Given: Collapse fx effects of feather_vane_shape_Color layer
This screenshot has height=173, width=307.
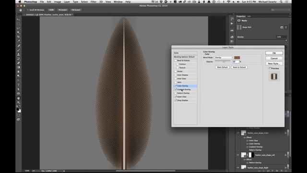Looking at the screenshot, I should coord(288,133).
